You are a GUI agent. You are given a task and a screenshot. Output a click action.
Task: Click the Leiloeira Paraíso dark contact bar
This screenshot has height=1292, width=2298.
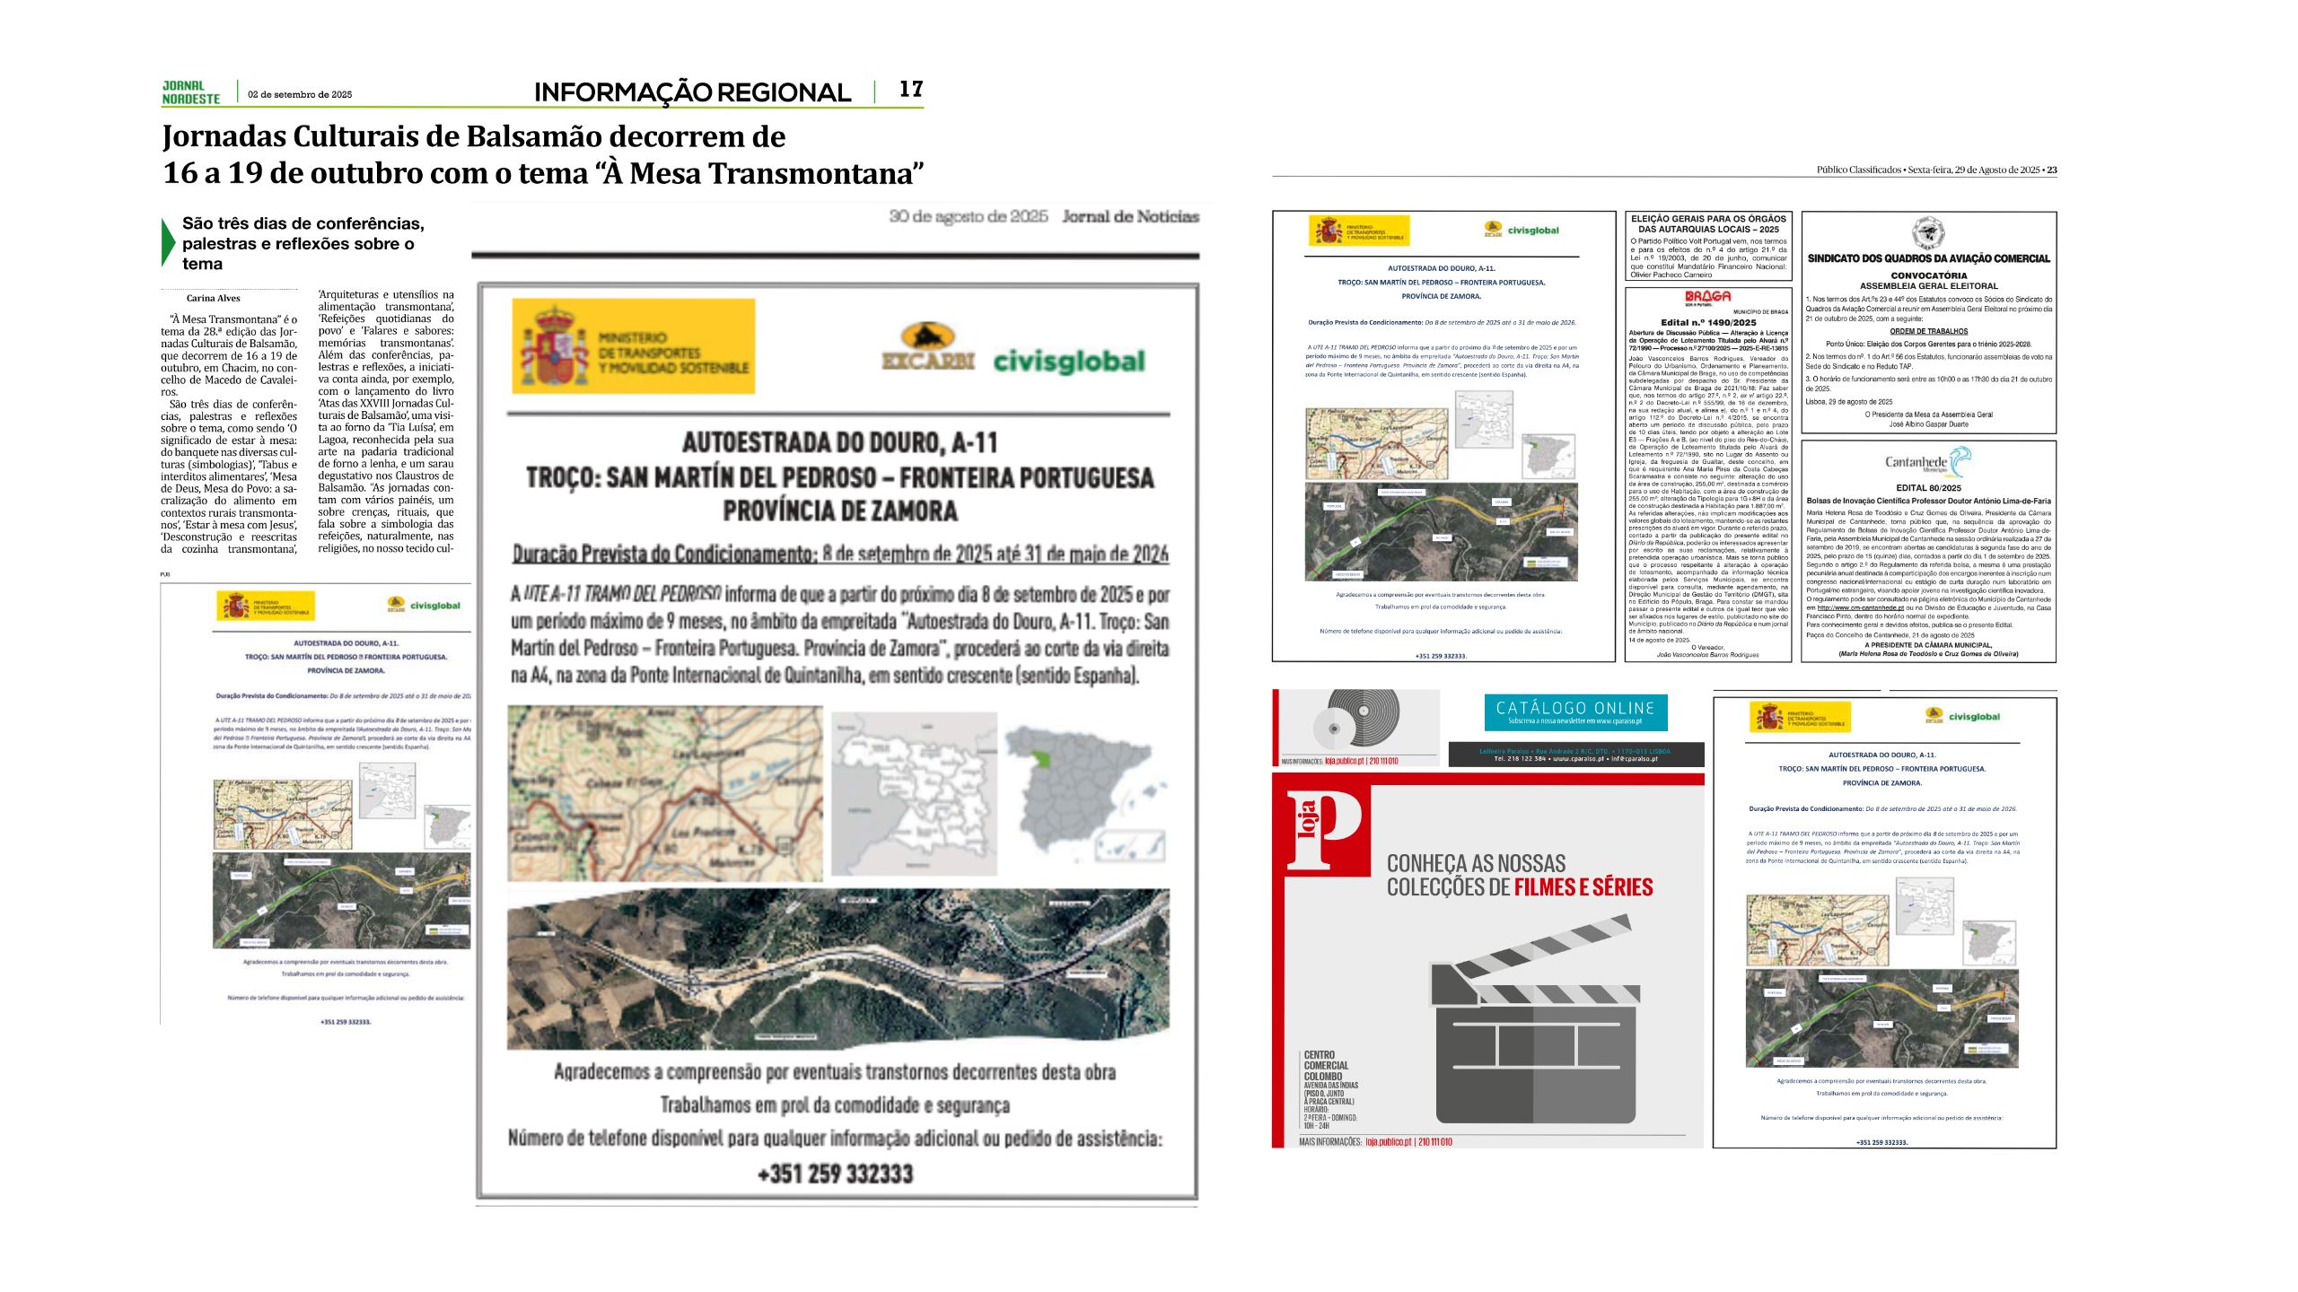1575,755
